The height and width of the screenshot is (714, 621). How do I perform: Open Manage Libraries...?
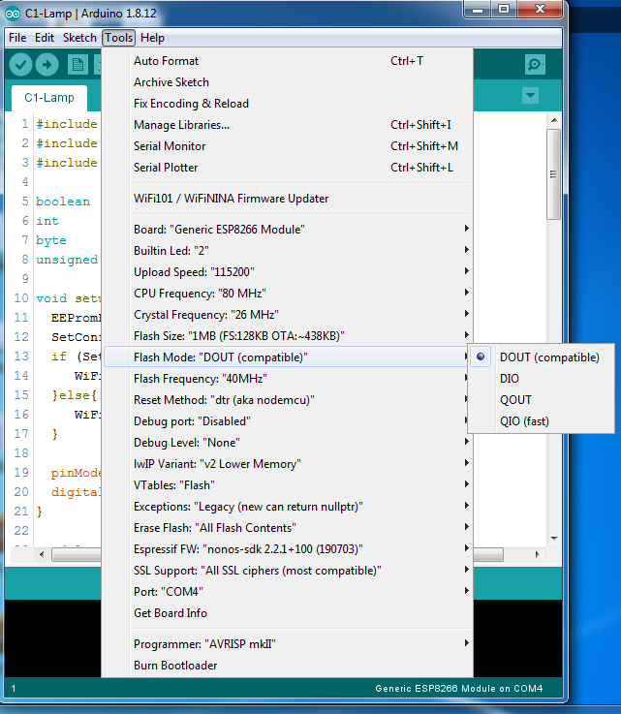[x=288, y=125]
